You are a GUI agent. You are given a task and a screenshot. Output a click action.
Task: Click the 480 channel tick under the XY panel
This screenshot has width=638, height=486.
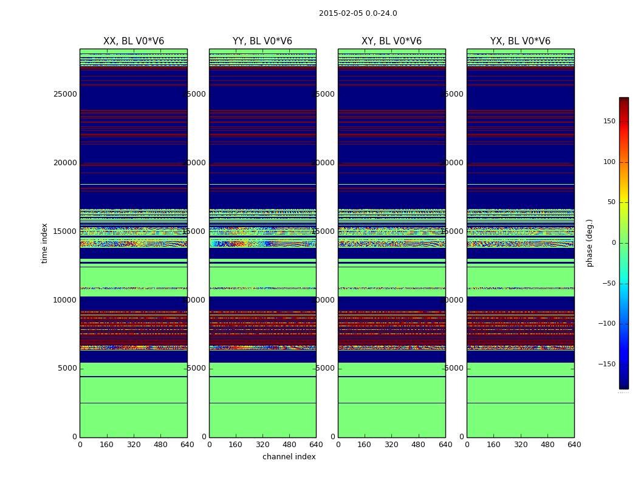click(x=418, y=445)
